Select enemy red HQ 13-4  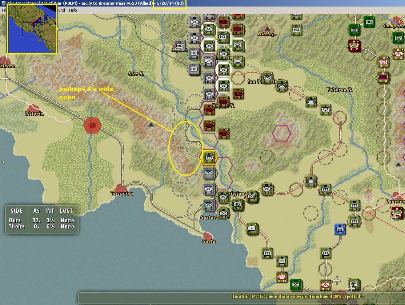pyautogui.click(x=238, y=30)
